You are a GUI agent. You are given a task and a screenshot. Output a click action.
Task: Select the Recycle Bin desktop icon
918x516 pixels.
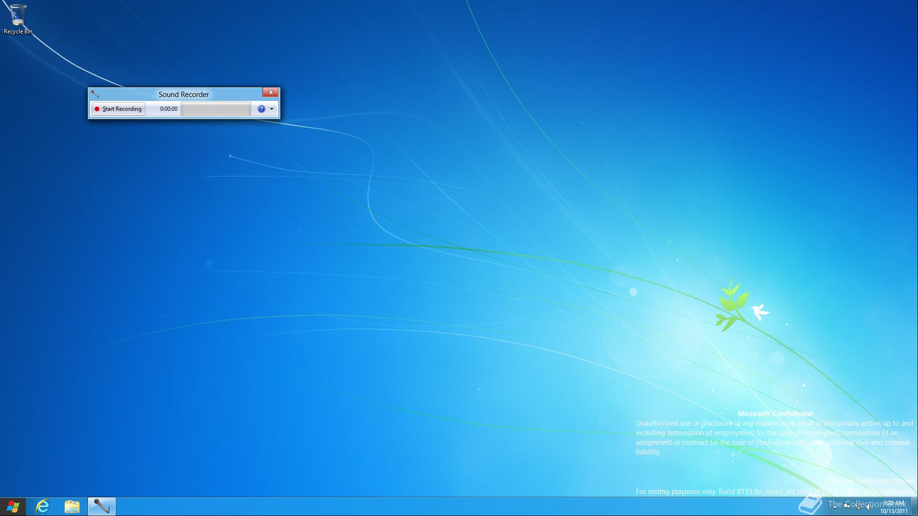[x=18, y=19]
